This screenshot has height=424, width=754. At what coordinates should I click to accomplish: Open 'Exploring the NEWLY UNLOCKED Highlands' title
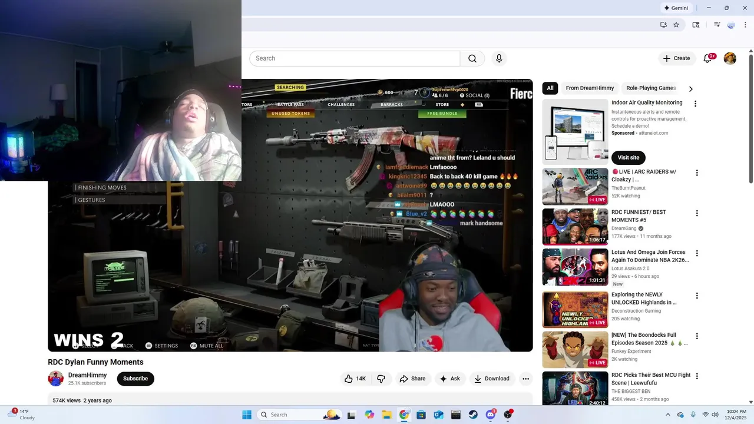coord(644,298)
